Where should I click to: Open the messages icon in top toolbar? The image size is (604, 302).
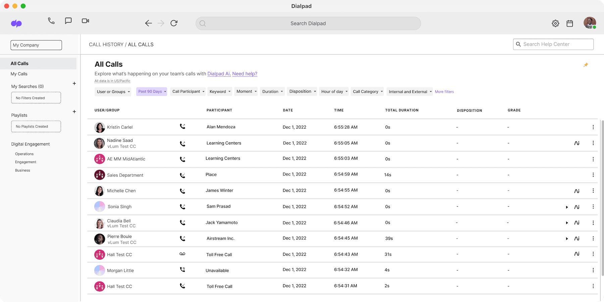coord(68,20)
